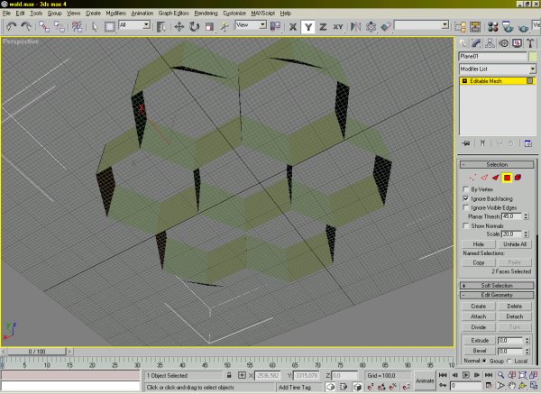Turn on Show Normals checkbox
The height and width of the screenshot is (394, 541).
465,225
